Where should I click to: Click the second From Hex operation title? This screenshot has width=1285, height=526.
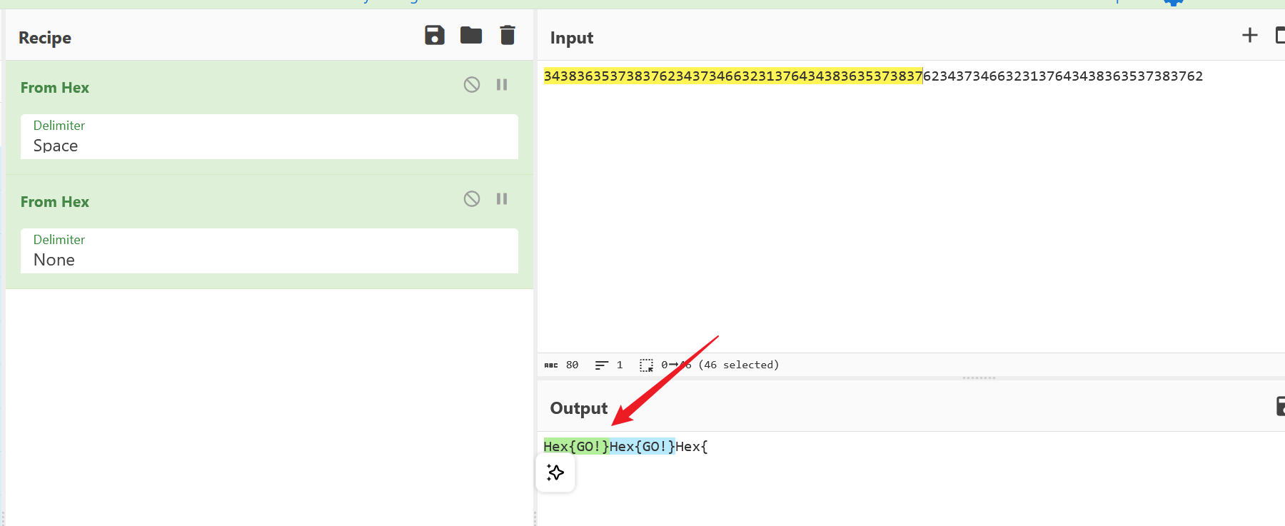coord(55,202)
